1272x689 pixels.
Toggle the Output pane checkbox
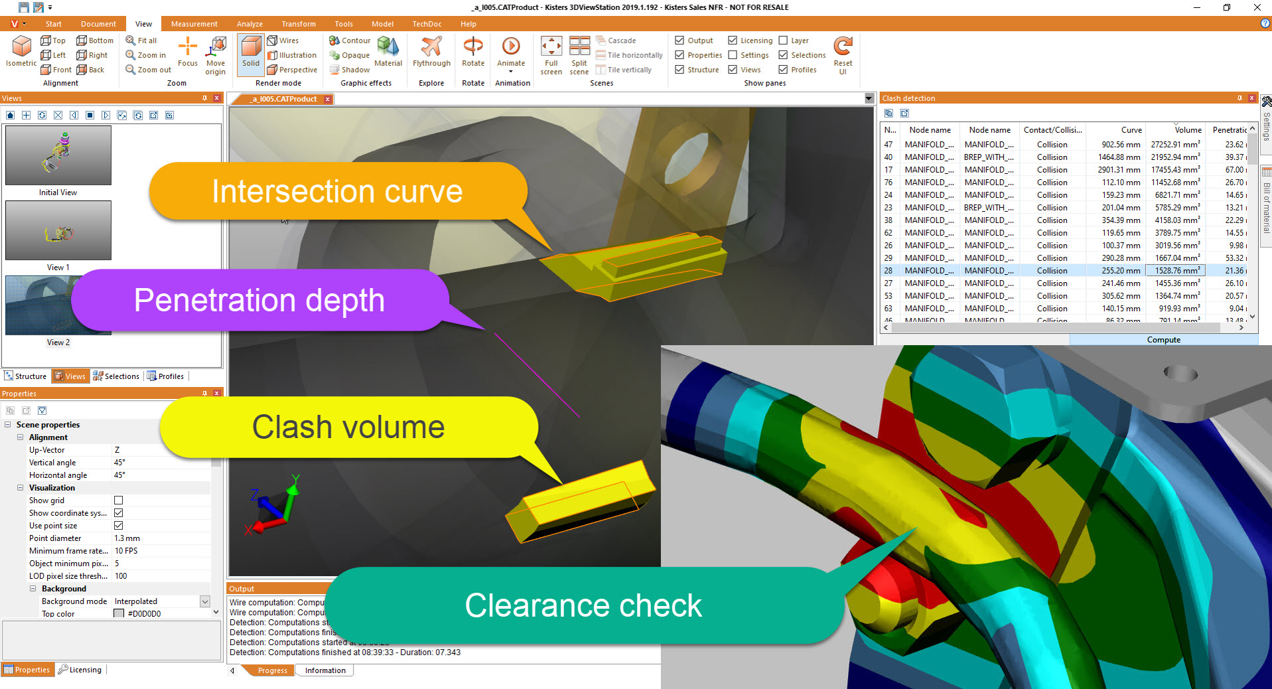679,40
